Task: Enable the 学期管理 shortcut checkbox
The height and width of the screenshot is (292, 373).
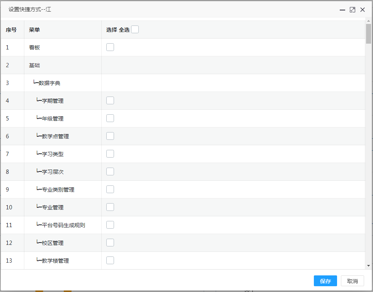Action: click(110, 100)
